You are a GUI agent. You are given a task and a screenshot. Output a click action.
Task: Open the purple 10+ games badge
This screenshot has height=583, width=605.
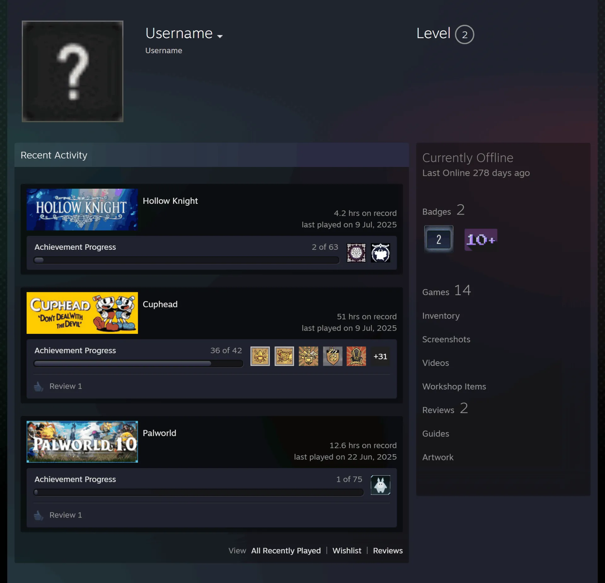[x=481, y=239]
